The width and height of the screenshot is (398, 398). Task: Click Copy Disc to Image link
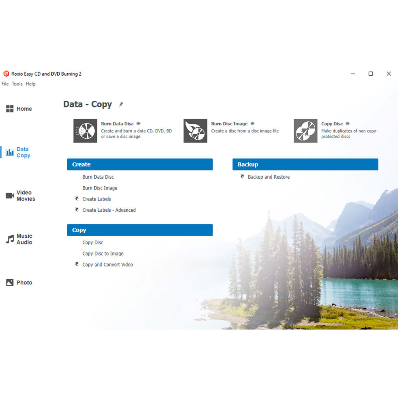[103, 254]
